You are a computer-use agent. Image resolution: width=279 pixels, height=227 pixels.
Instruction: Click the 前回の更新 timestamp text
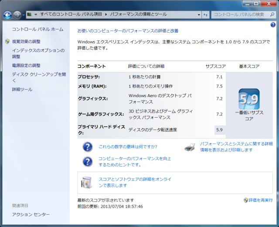point(110,207)
